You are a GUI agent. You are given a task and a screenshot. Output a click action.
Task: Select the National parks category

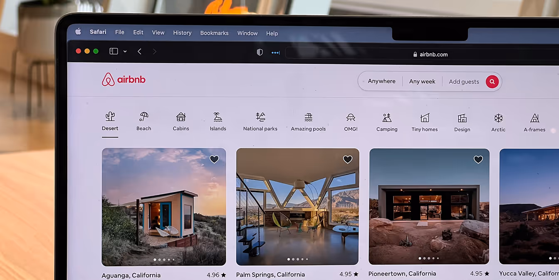pos(260,122)
